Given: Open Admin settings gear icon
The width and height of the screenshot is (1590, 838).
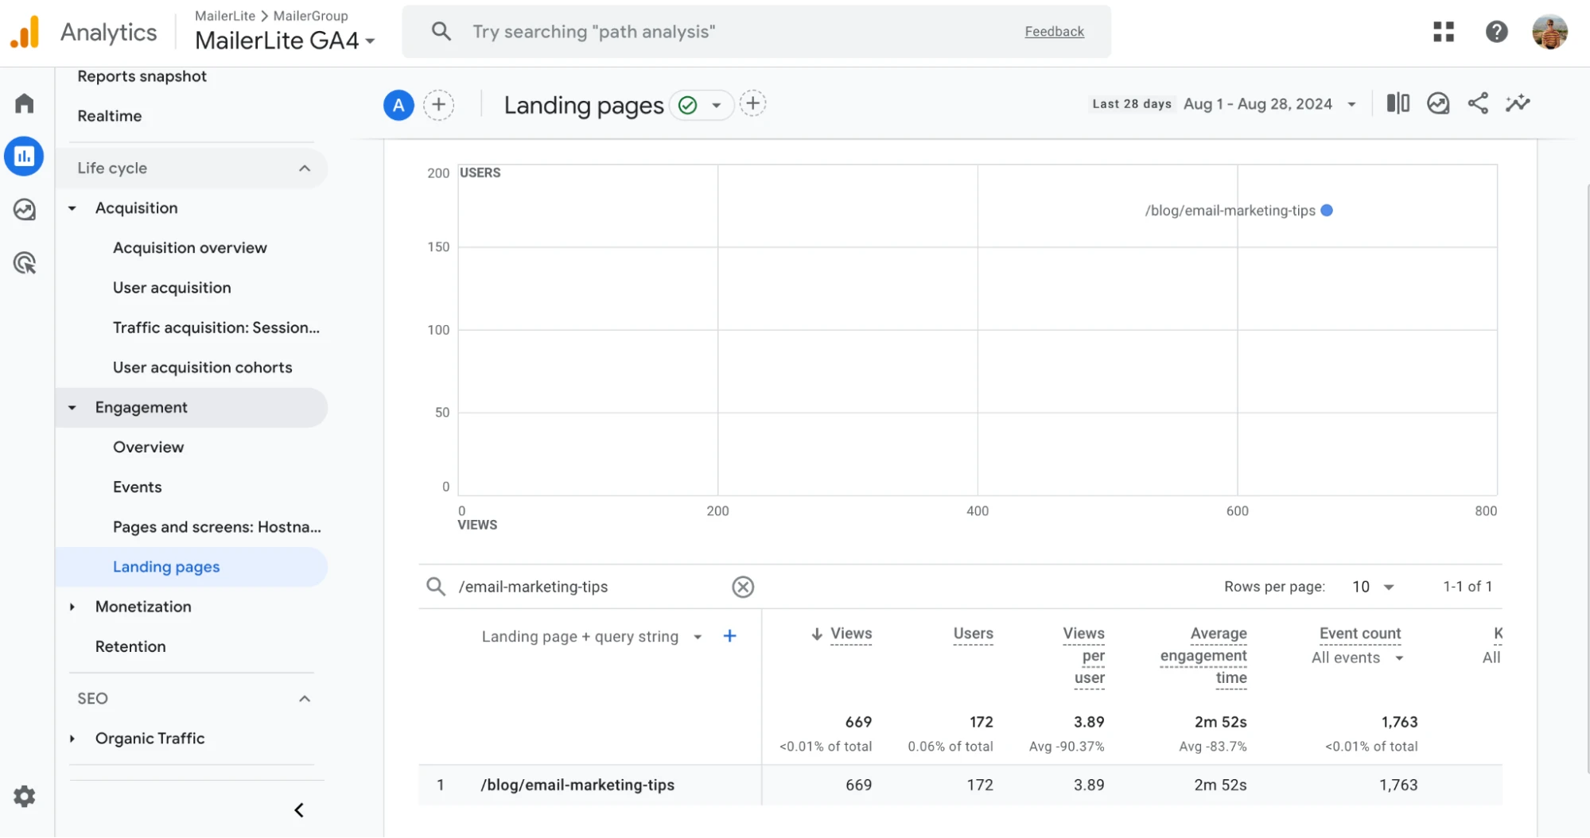Looking at the screenshot, I should tap(25, 796).
